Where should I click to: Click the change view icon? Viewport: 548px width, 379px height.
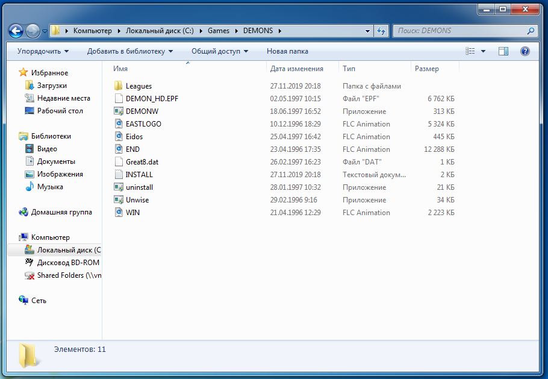click(470, 51)
